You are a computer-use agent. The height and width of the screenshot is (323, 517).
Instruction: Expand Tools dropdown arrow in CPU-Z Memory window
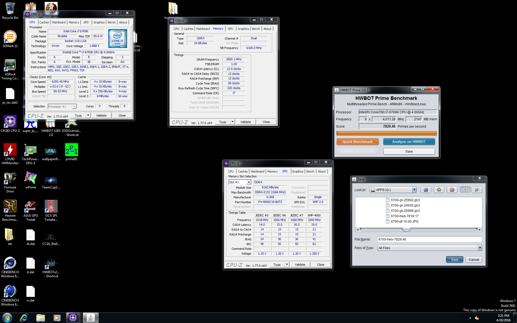pyautogui.click(x=232, y=122)
